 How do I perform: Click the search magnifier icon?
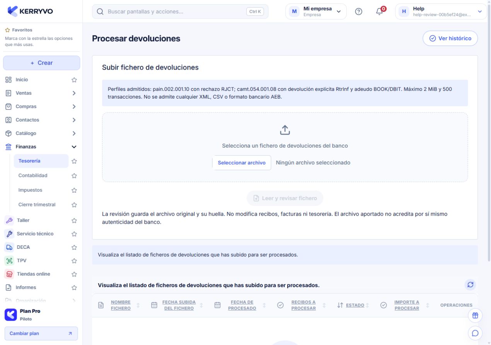[100, 12]
